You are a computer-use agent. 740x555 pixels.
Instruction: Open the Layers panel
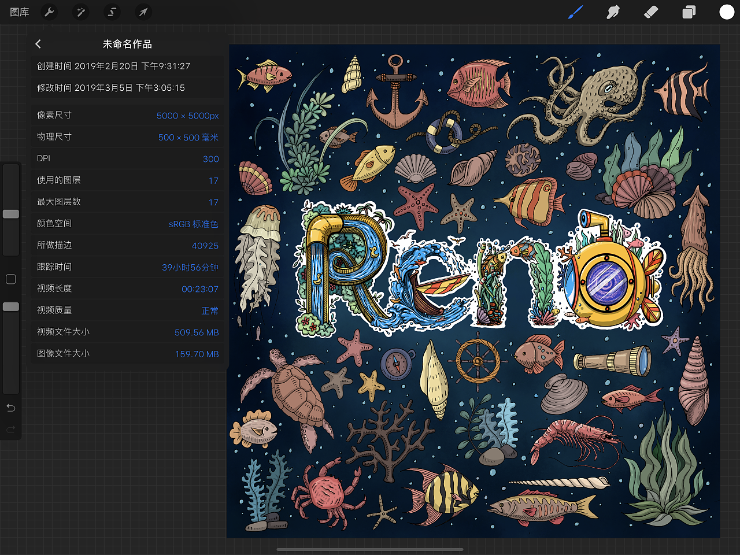(x=689, y=12)
